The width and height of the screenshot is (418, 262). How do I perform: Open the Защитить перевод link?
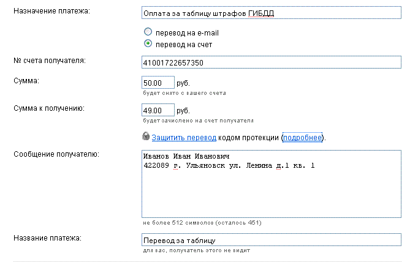[x=184, y=138]
